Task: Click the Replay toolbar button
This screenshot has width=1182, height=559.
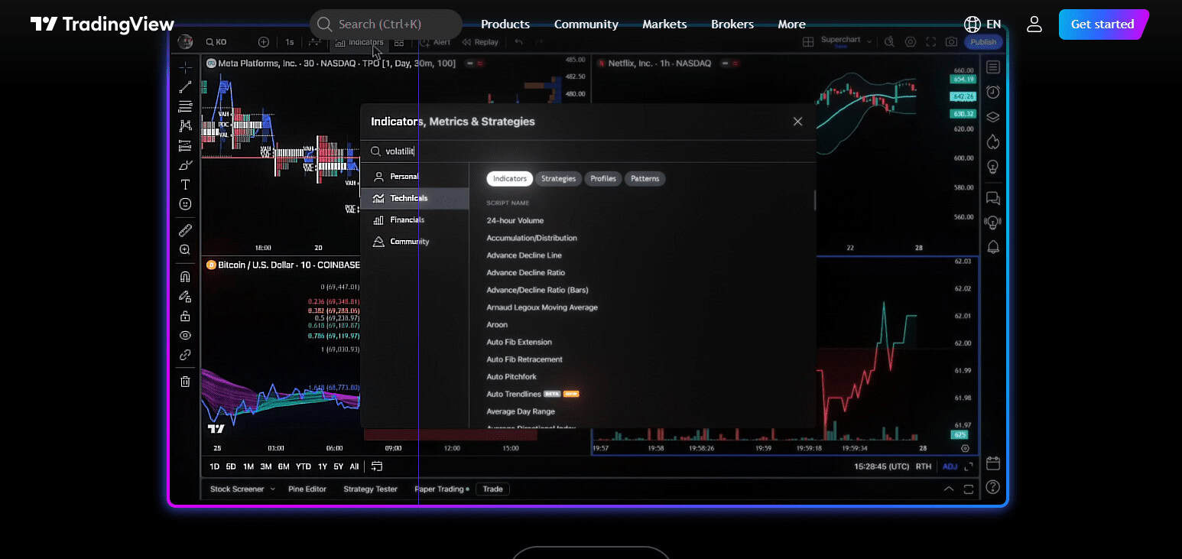Action: click(x=480, y=42)
